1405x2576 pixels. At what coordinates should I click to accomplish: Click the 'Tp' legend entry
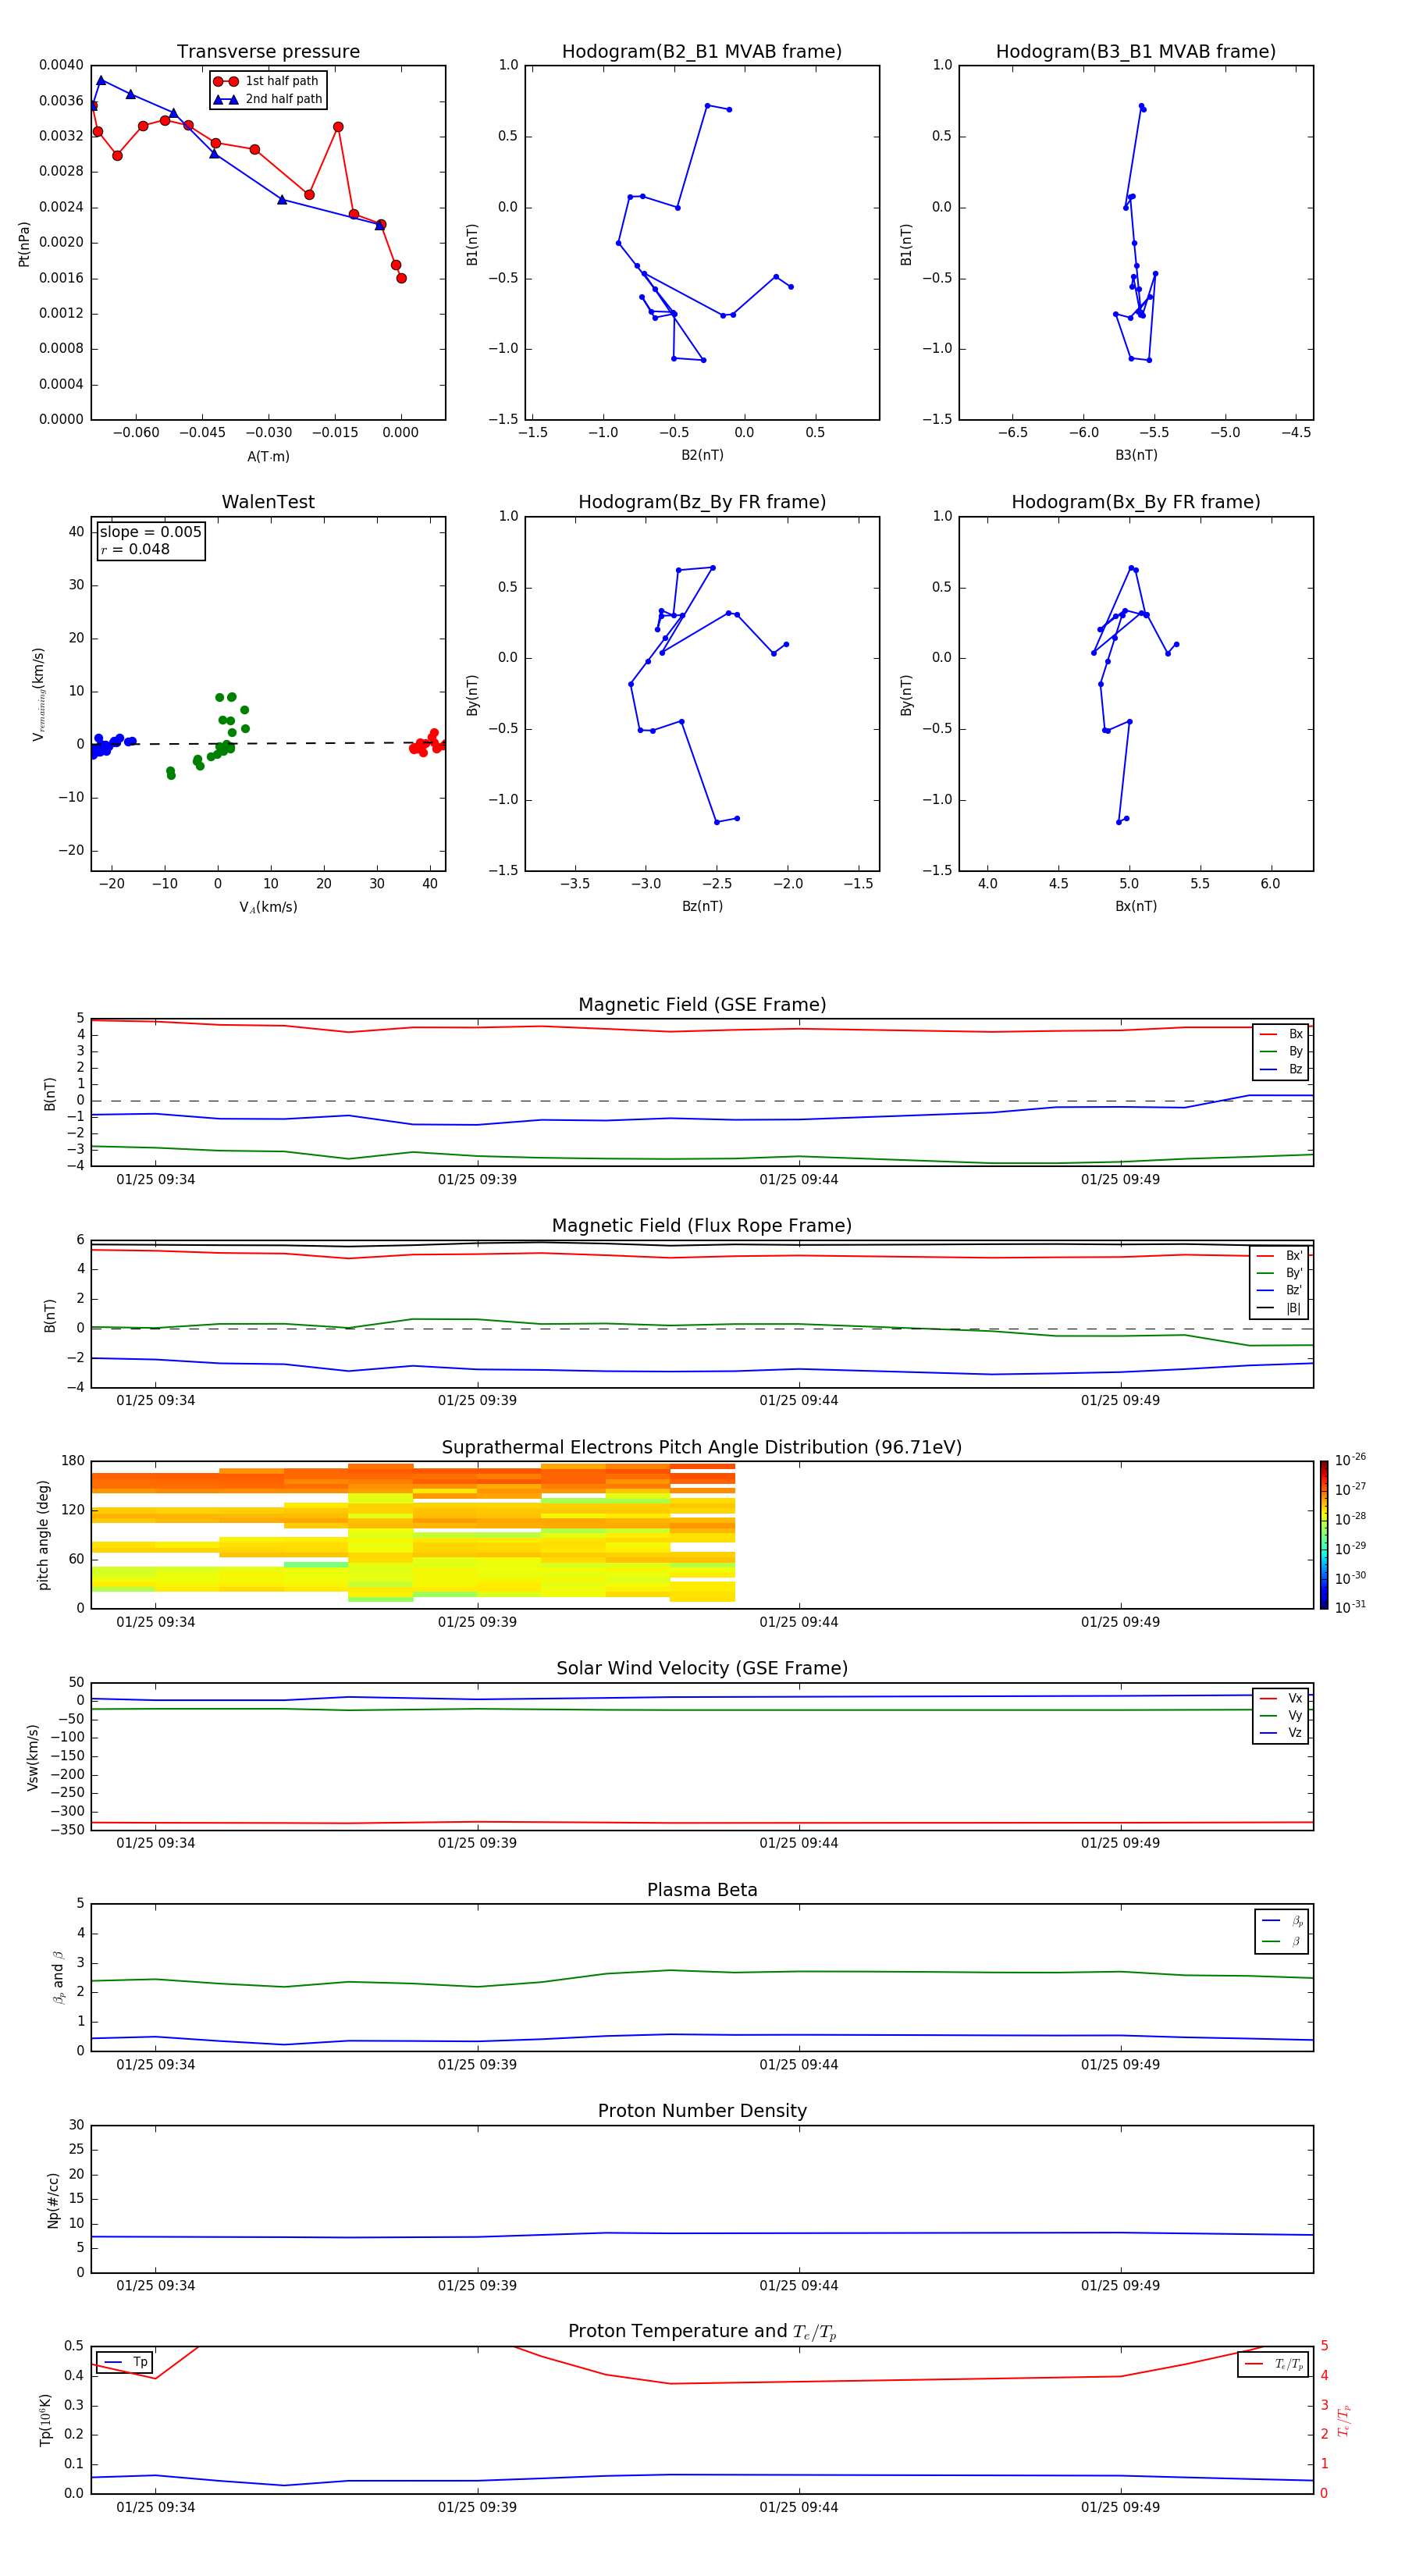(125, 2362)
